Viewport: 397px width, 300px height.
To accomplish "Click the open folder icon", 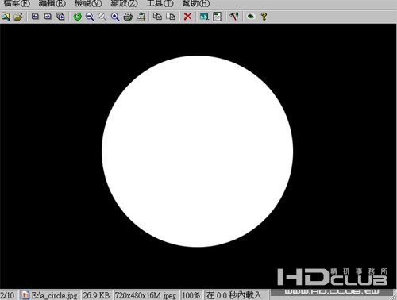I will 18,17.
